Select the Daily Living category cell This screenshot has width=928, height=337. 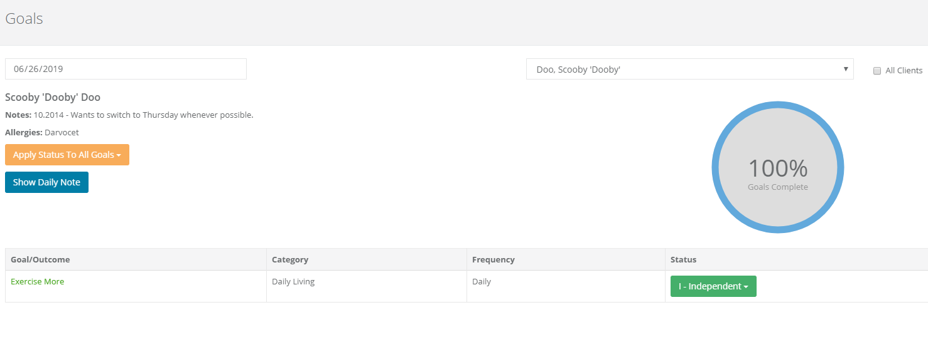click(293, 282)
